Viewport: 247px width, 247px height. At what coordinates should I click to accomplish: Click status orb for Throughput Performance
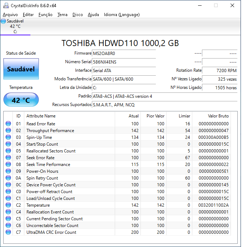pos(8,130)
